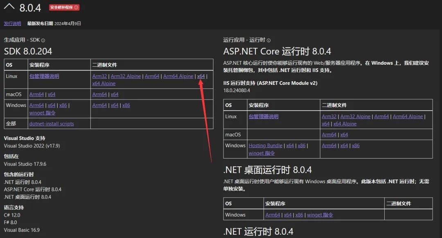Screen dimensions: 442x238
Task: Download ASP.NET Core macOS x64 binary
Action: 344,134
